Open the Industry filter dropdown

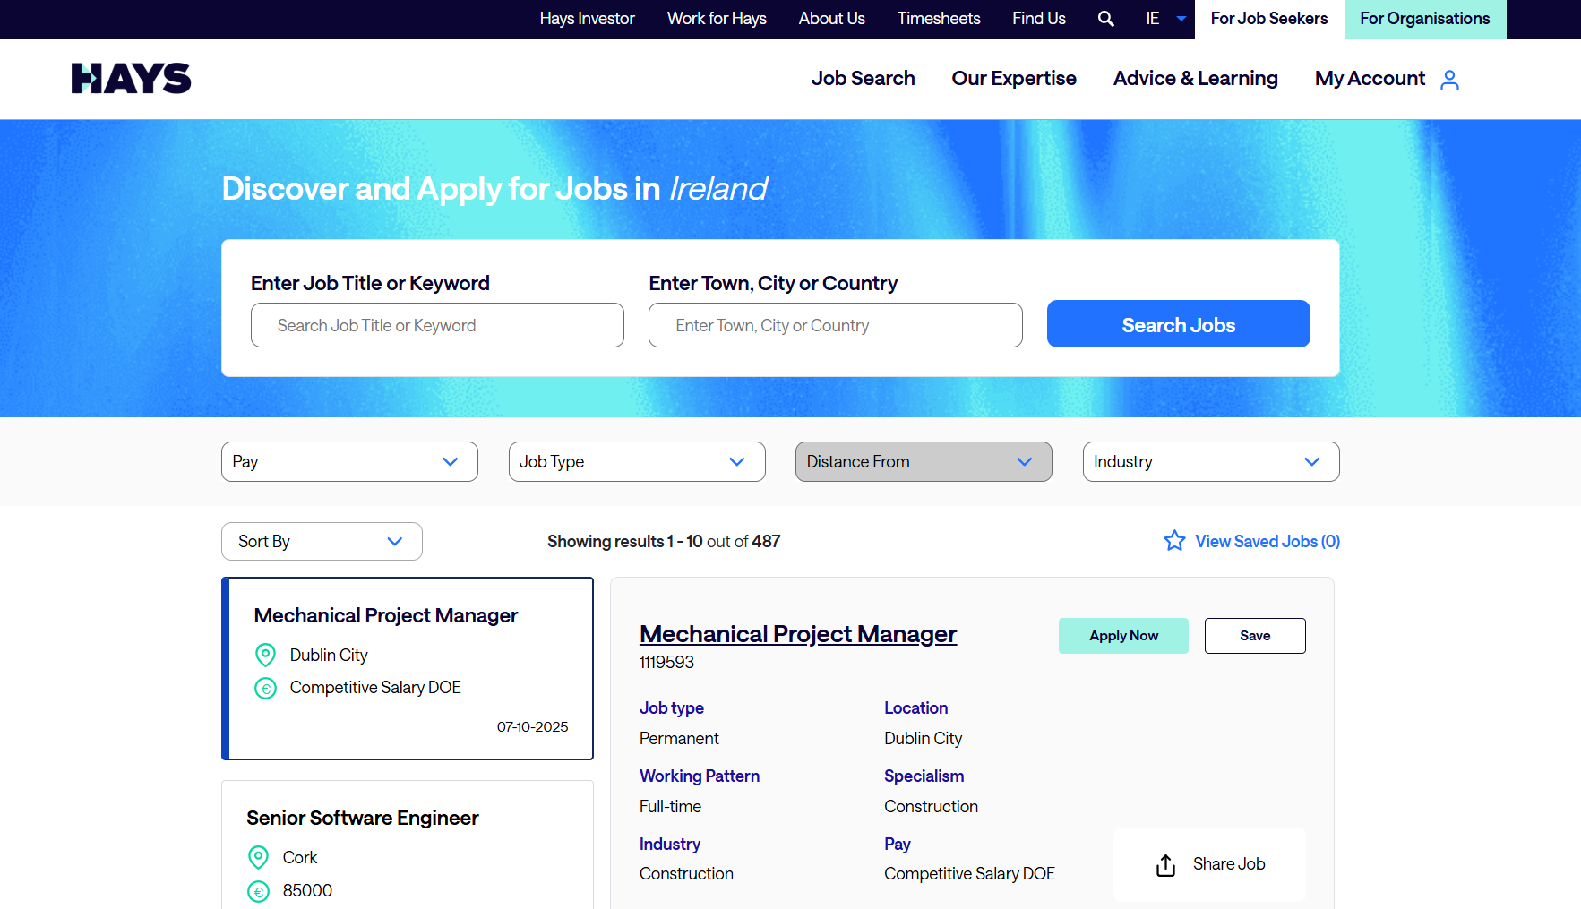click(1211, 461)
